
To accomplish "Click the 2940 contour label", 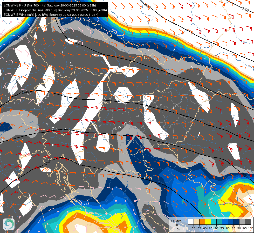I will tap(25, 92).
